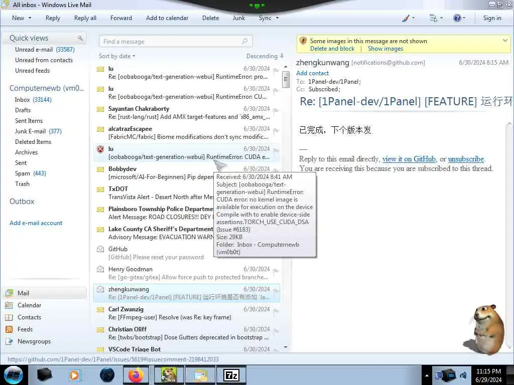
Task: Click Delete and block link
Action: click(x=332, y=49)
